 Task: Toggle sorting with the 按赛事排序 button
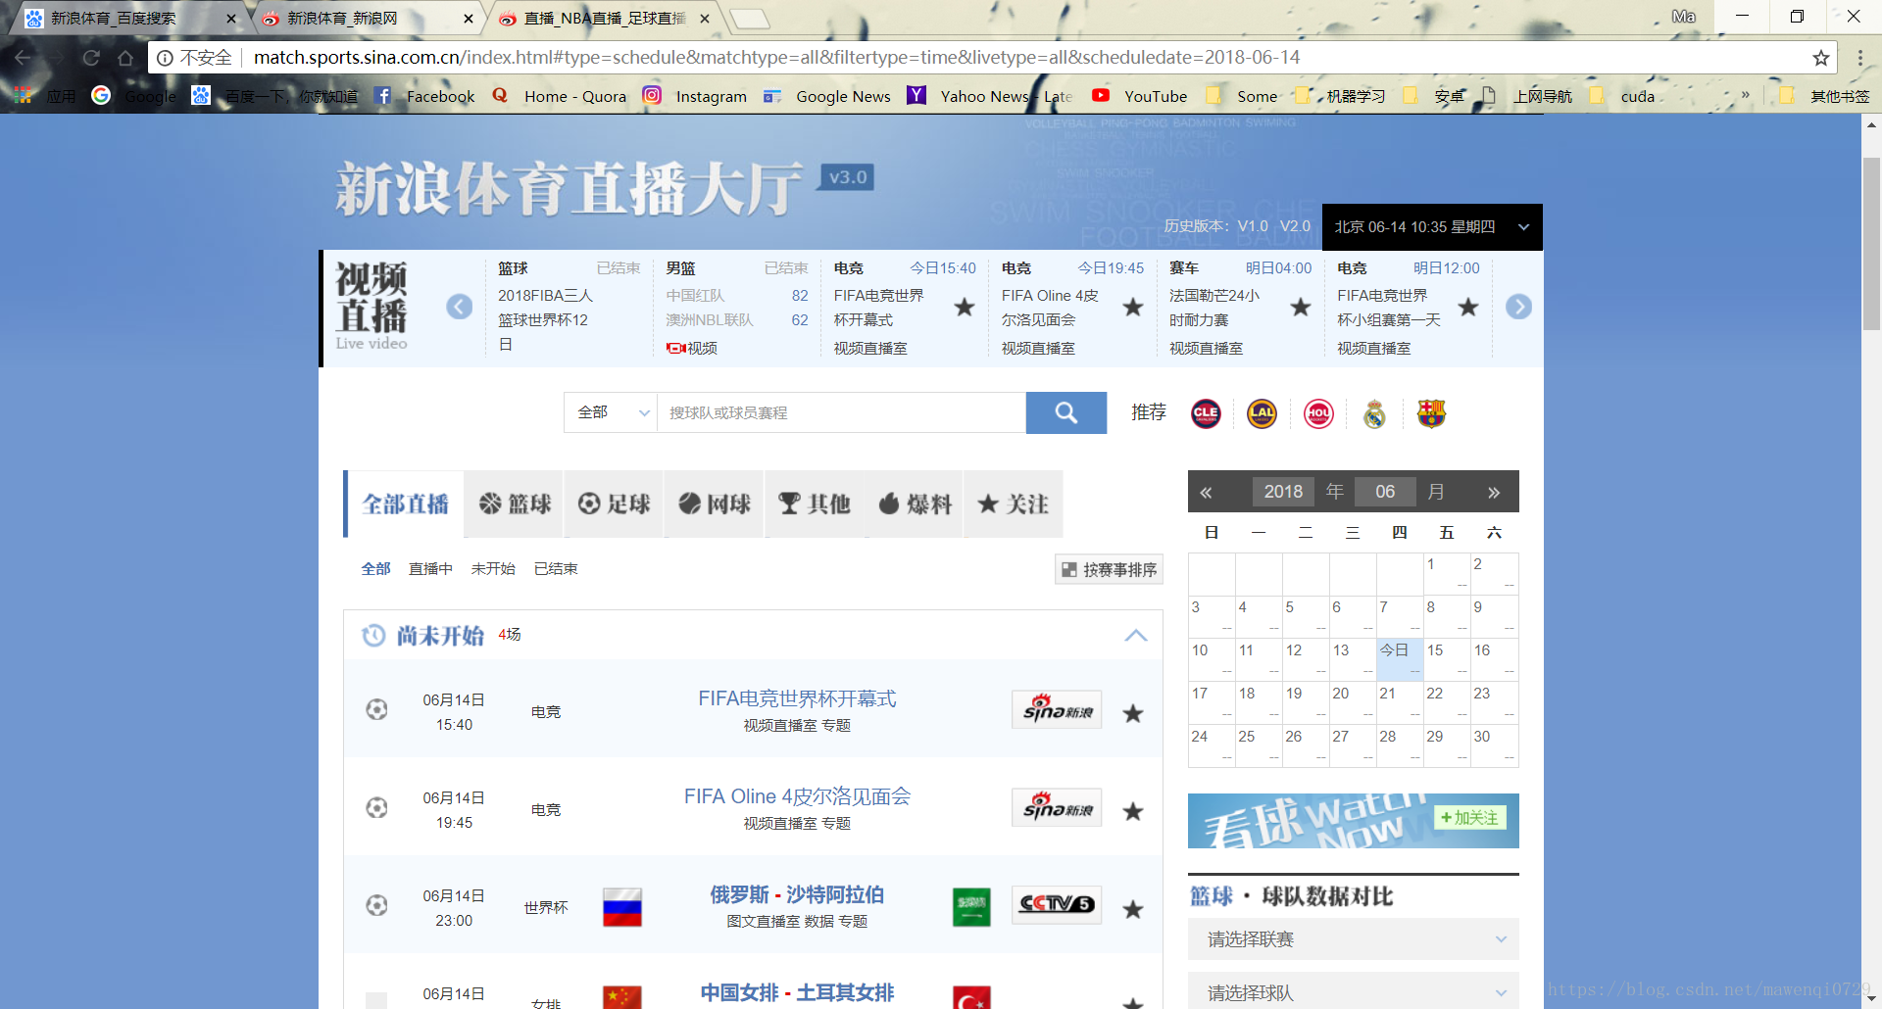pyautogui.click(x=1110, y=569)
